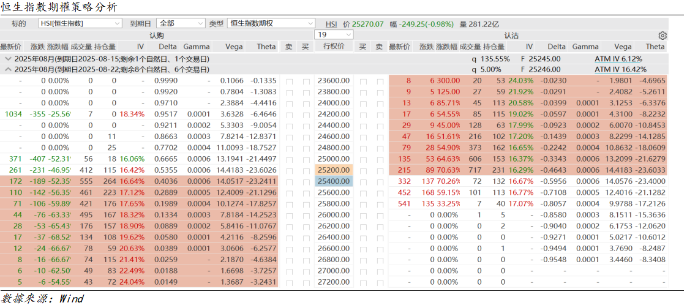This screenshot has height=305, width=687.
Task: Open the strike count dropdown showing 19
Action: (x=334, y=35)
